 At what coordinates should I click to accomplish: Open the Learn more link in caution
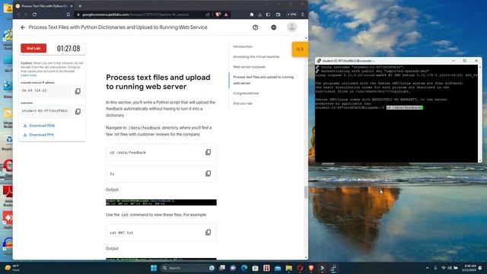coord(29,75)
